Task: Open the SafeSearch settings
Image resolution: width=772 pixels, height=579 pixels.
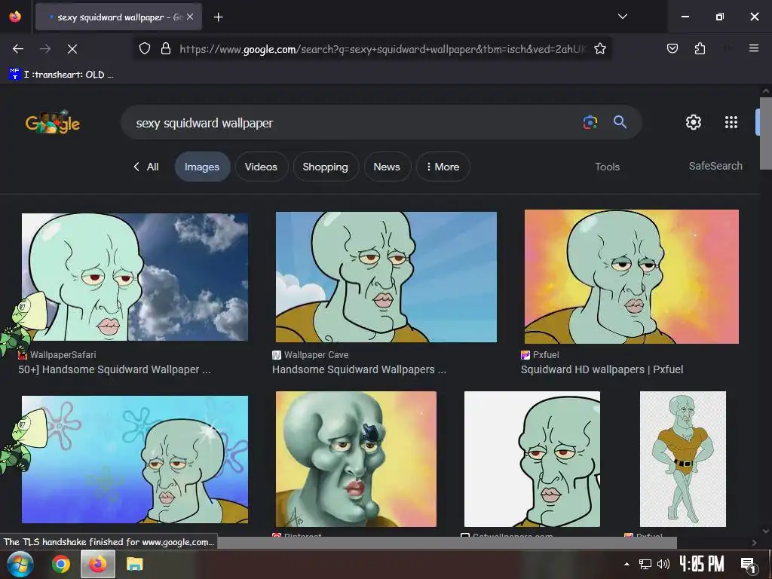Action: point(715,166)
